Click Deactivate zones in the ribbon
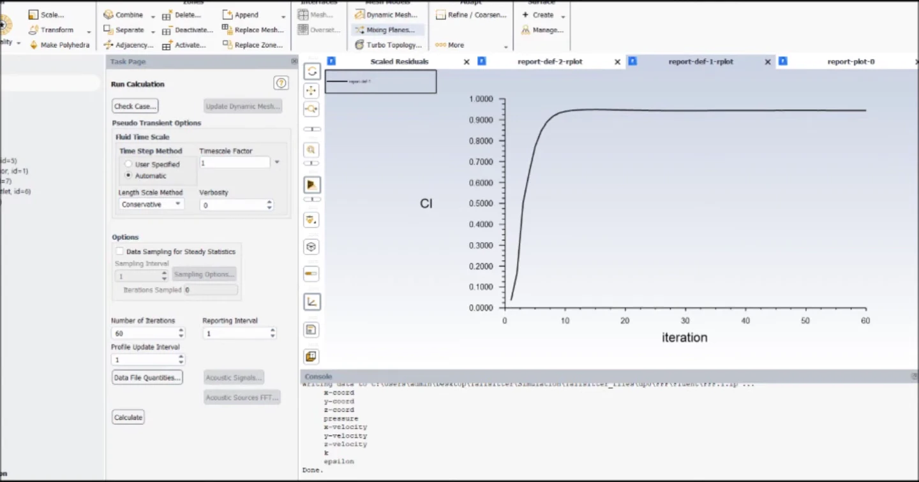The height and width of the screenshot is (482, 919). pyautogui.click(x=188, y=30)
